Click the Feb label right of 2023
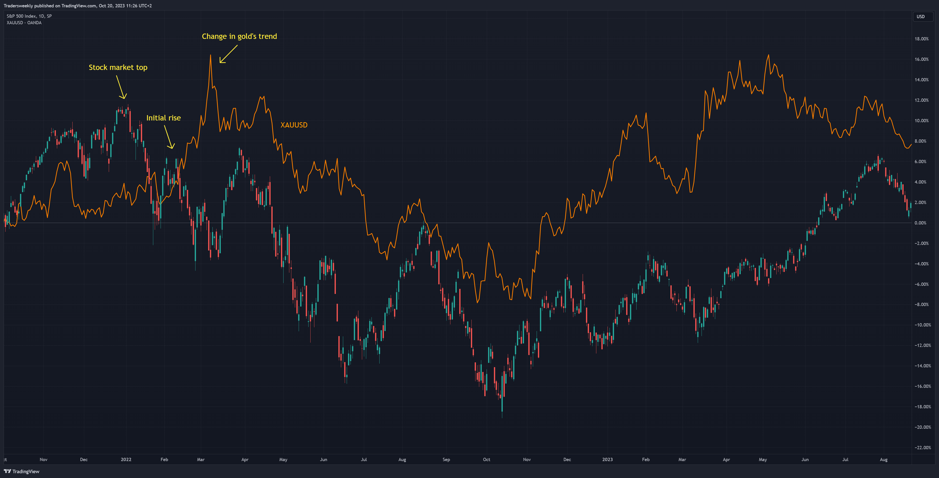 [x=646, y=459]
